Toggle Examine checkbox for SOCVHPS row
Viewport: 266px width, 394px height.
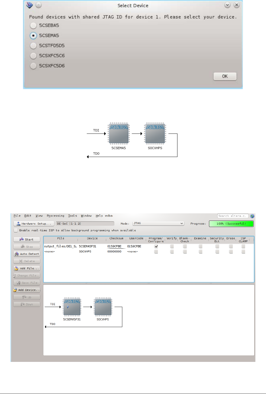(x=200, y=252)
